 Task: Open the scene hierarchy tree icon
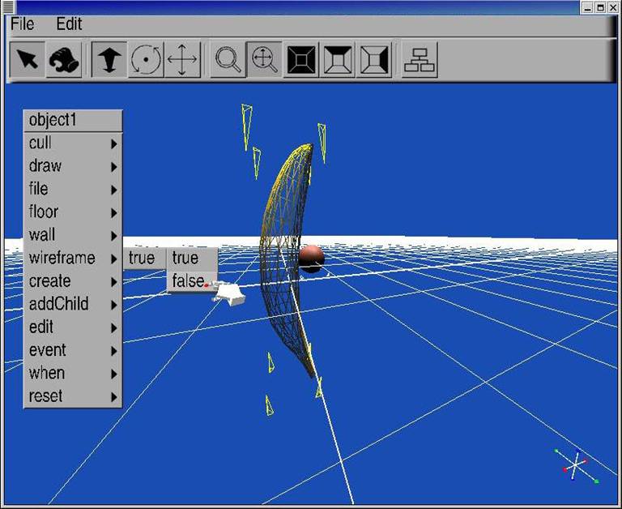coord(420,59)
